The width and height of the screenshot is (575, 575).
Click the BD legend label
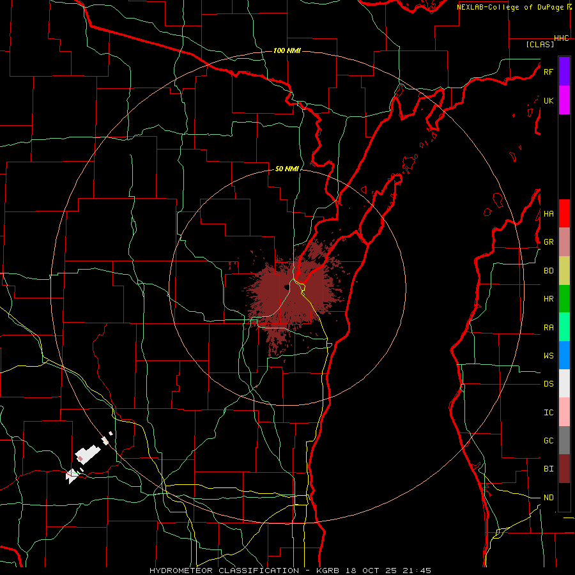548,271
